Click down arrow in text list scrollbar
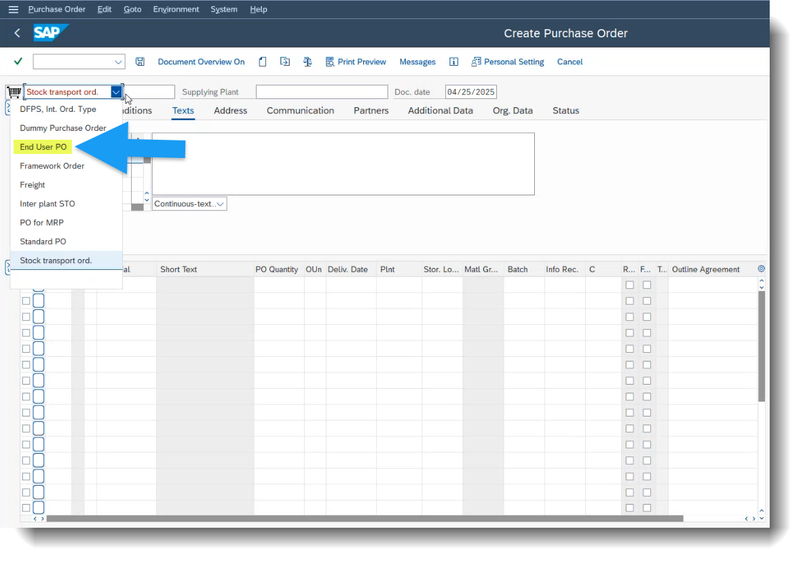The width and height of the screenshot is (805, 563). [x=147, y=199]
